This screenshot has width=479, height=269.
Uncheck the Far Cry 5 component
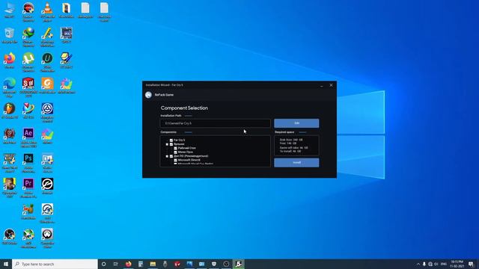pyautogui.click(x=171, y=140)
